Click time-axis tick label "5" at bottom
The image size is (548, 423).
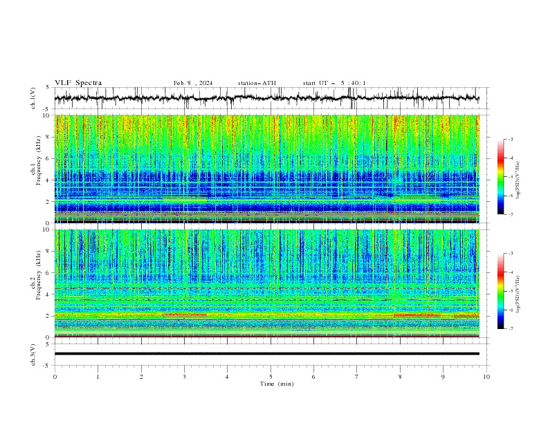(x=271, y=377)
